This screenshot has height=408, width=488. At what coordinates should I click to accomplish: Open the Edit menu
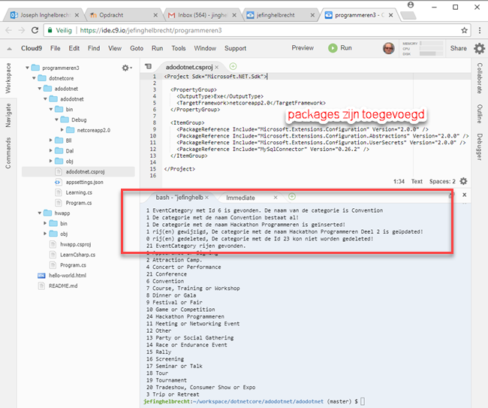click(74, 48)
